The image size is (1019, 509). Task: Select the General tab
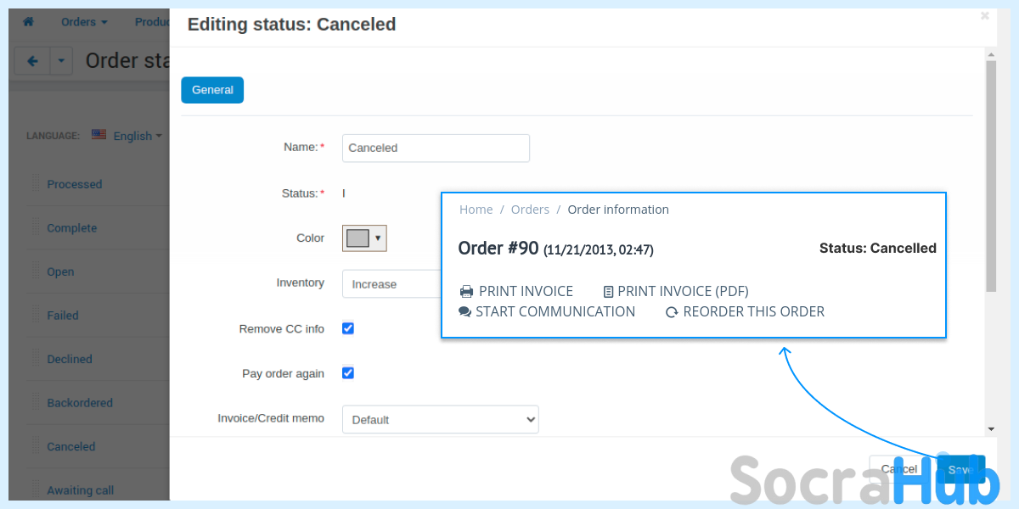212,90
